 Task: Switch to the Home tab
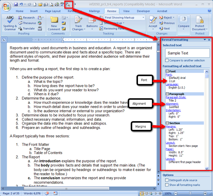20,11
